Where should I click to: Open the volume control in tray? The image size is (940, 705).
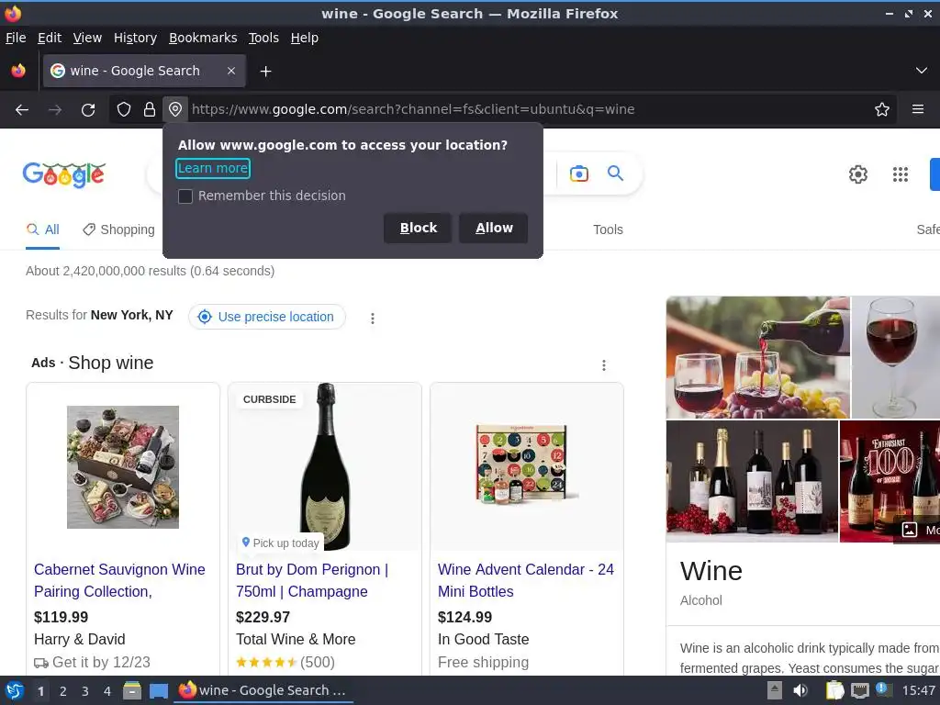point(800,690)
